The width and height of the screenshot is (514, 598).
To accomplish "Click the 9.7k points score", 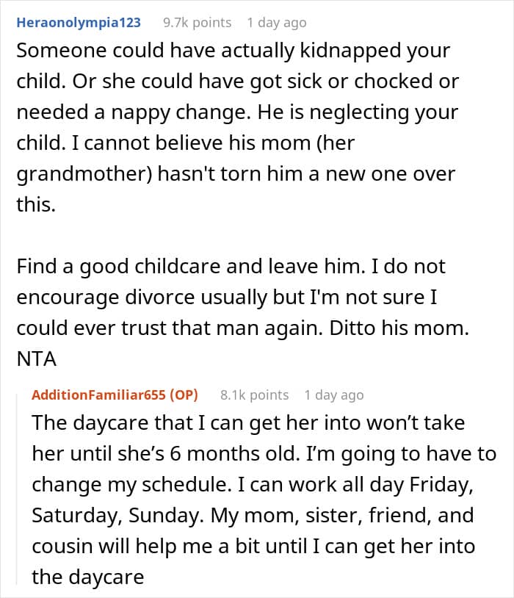I will [197, 23].
